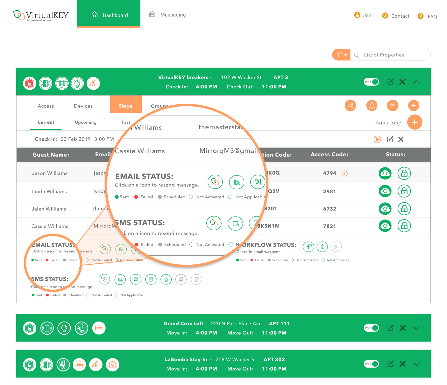The width and height of the screenshot is (447, 385).
Task: Click the share icon in Stays toolbar
Action: point(350,106)
